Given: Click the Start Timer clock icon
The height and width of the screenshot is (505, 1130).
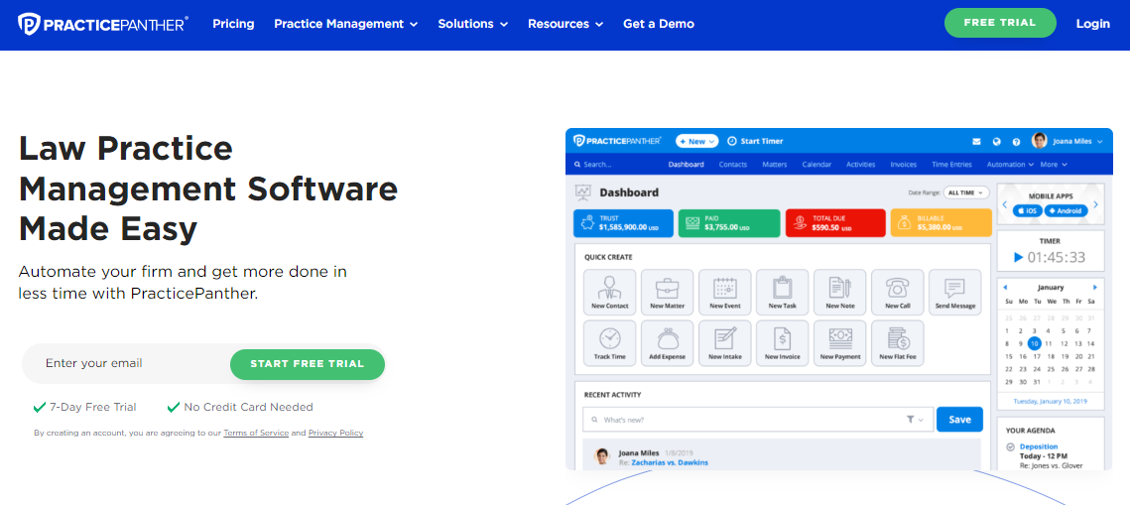Looking at the screenshot, I should coord(732,141).
